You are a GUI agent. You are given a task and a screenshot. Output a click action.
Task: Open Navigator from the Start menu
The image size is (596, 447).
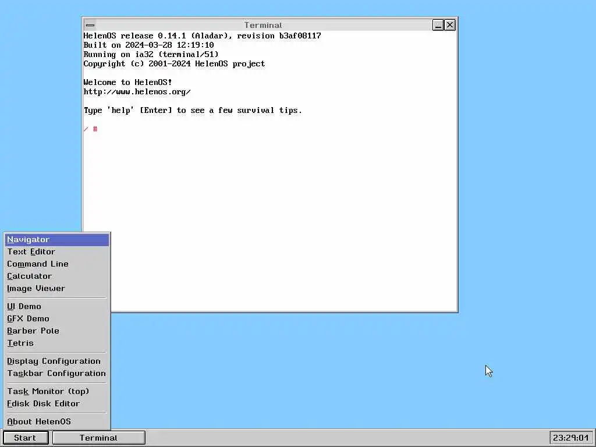click(57, 240)
